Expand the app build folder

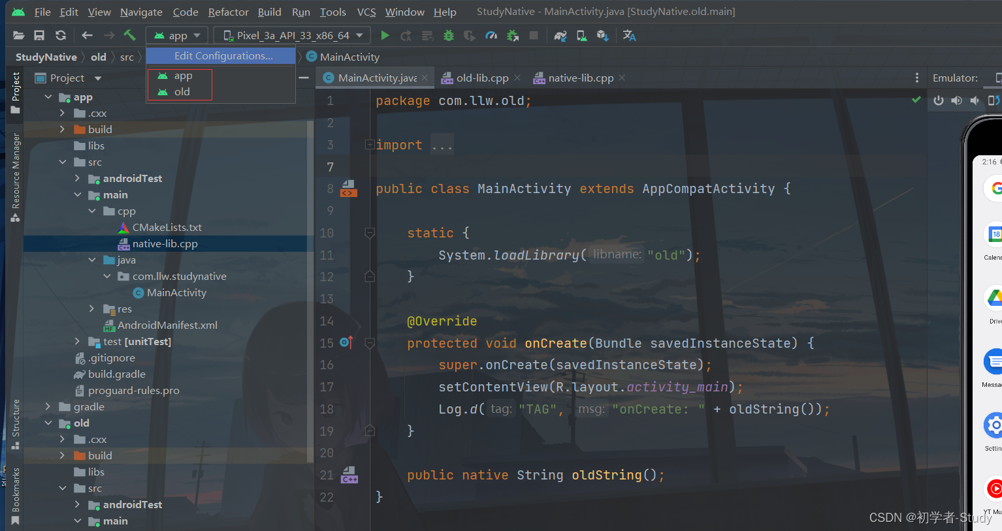63,129
